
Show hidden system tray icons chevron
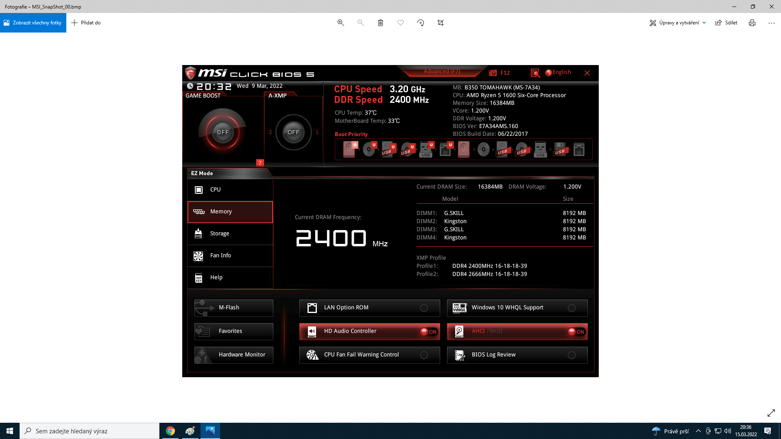[698, 431]
